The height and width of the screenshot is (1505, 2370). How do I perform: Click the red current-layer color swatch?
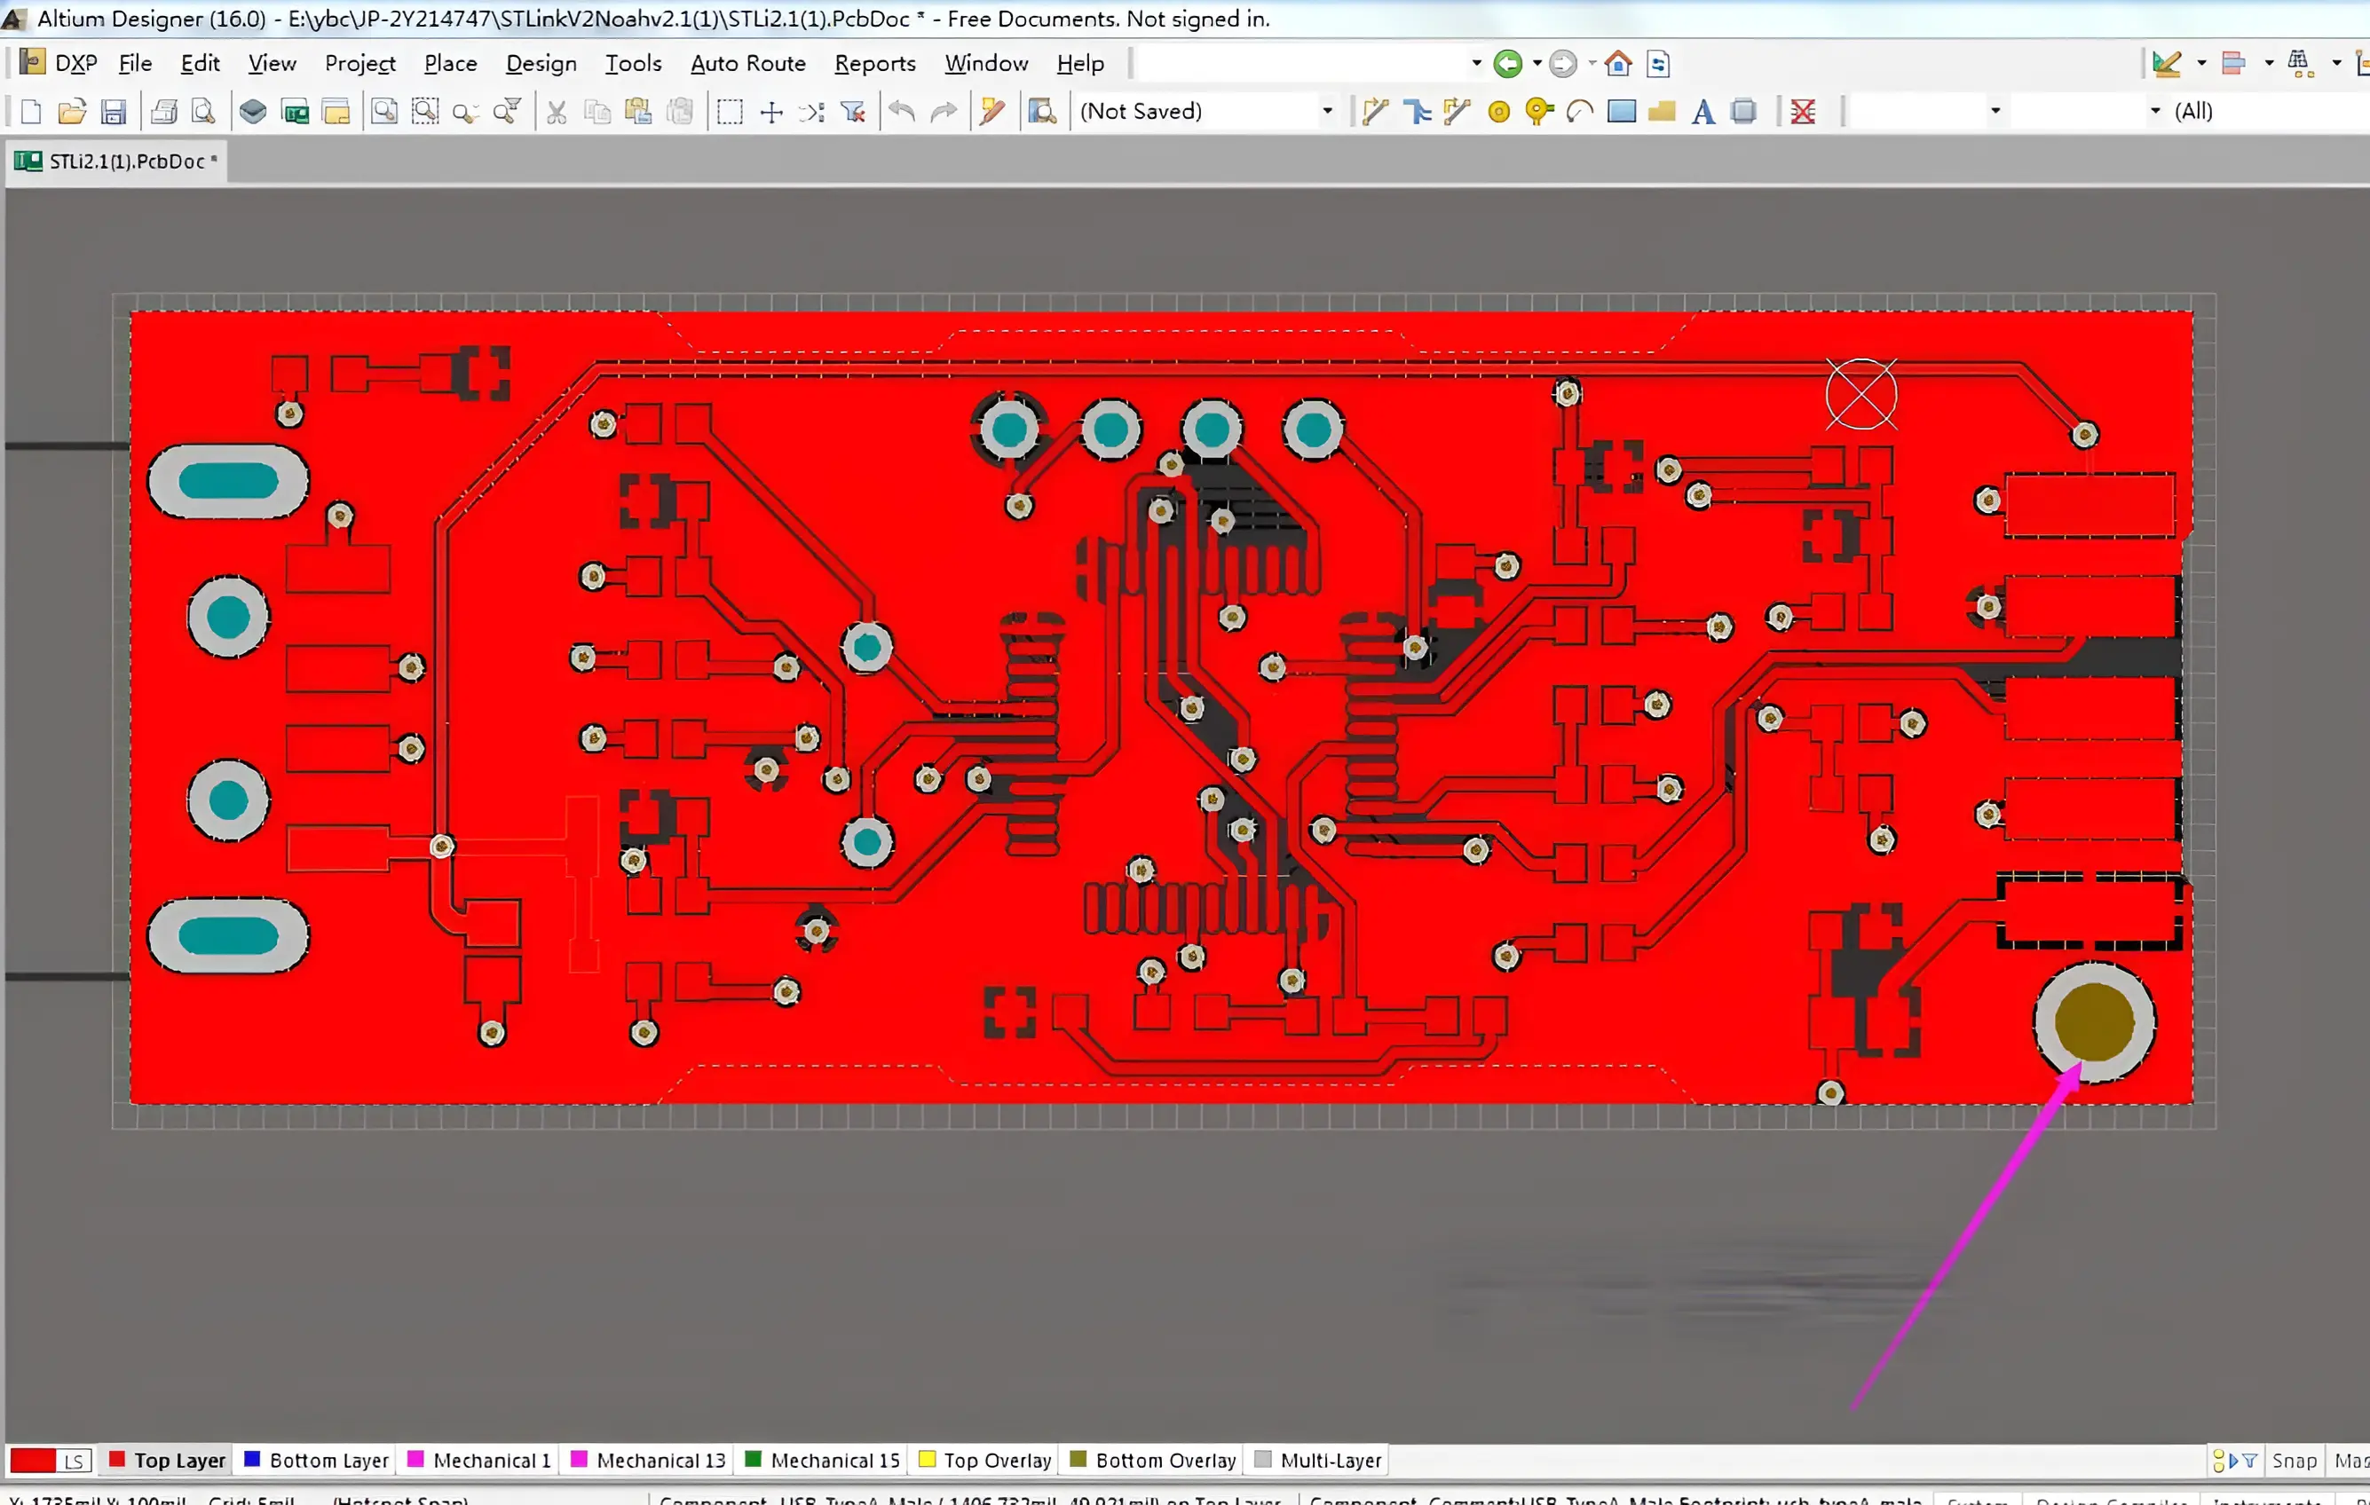click(31, 1461)
